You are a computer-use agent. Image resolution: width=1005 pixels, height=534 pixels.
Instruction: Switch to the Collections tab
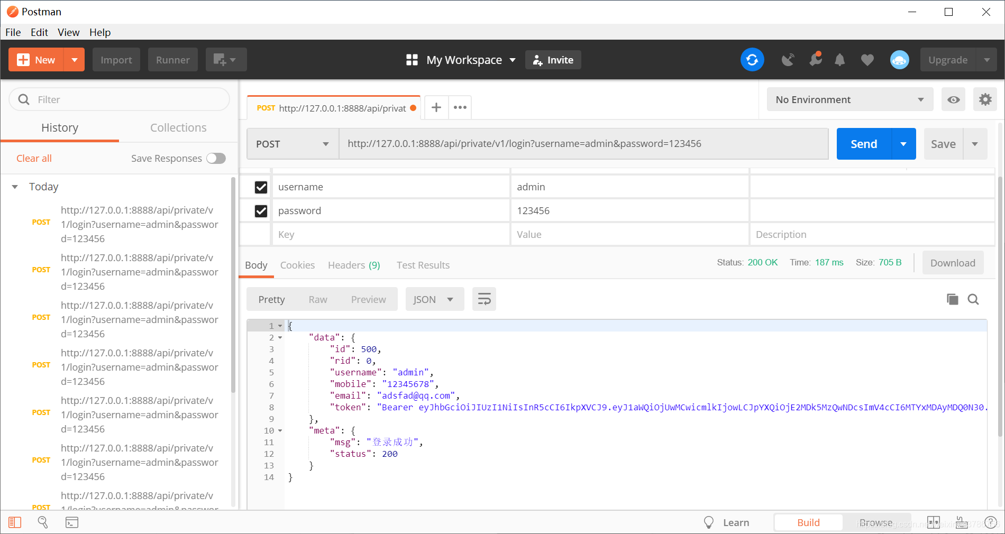coord(178,127)
